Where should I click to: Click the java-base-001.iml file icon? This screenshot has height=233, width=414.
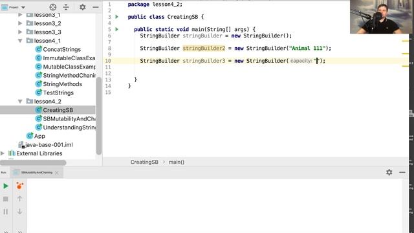[21, 145]
